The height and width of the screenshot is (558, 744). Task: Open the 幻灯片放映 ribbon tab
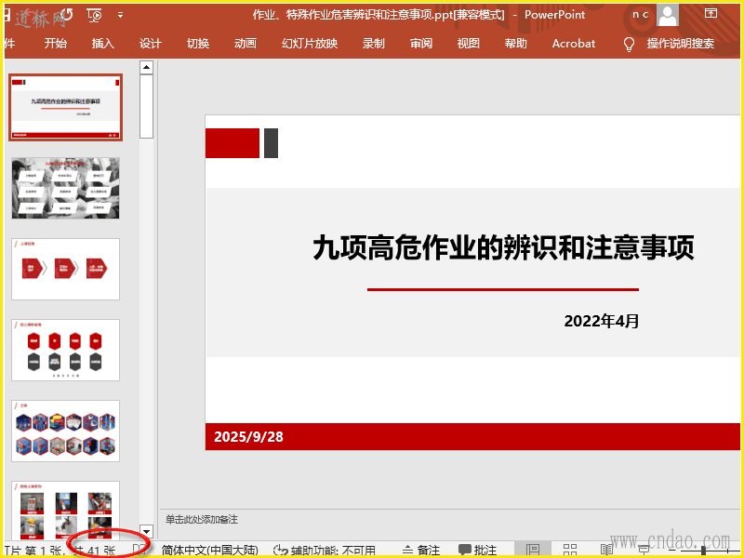(310, 44)
